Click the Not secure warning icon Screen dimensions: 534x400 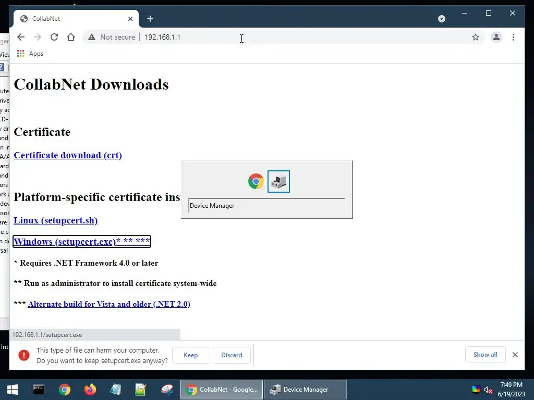click(x=92, y=37)
